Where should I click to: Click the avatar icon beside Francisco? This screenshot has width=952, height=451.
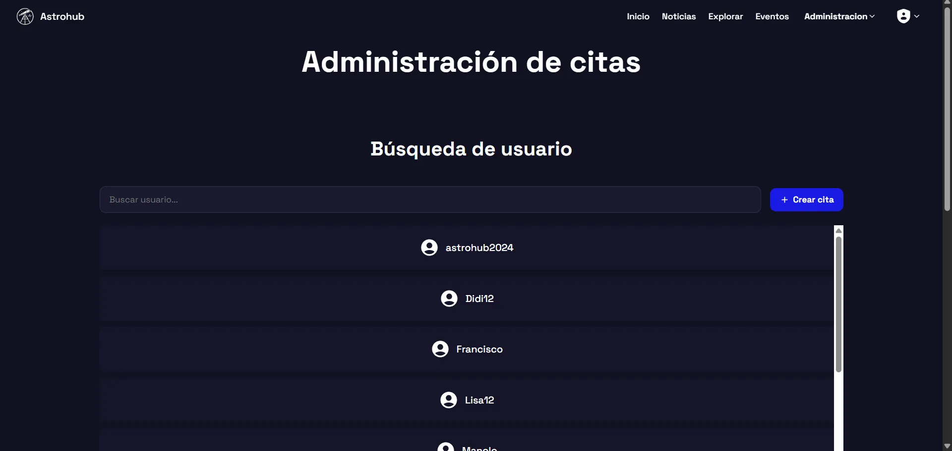[x=440, y=349]
